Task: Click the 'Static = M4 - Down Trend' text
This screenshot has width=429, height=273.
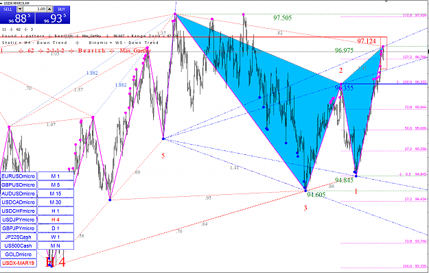Action: (34, 43)
